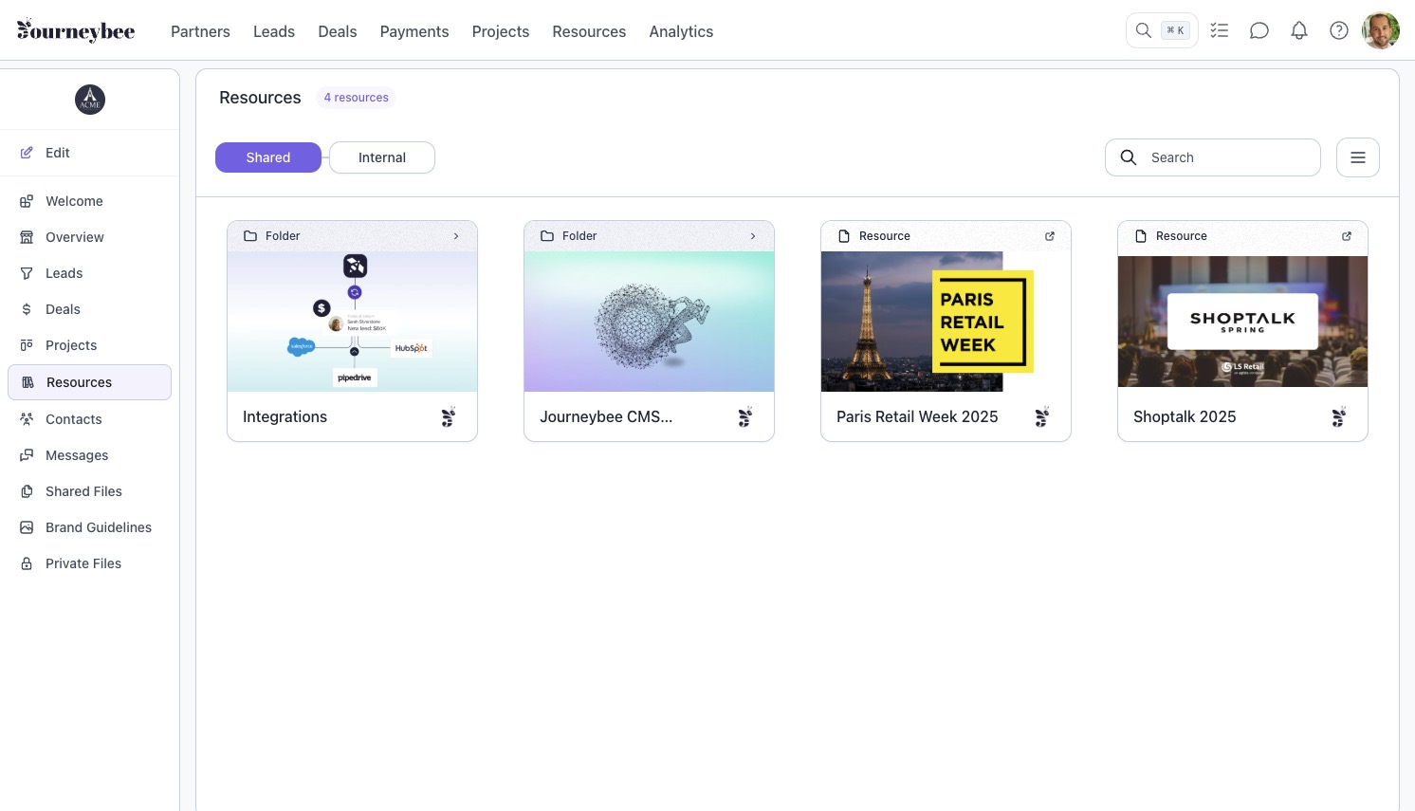The width and height of the screenshot is (1415, 811).
Task: Open the global search icon
Action: pyautogui.click(x=1144, y=30)
